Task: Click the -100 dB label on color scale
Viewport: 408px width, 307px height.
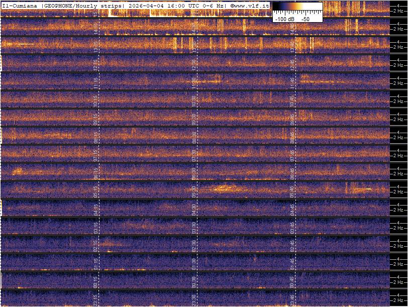Action: pos(284,19)
